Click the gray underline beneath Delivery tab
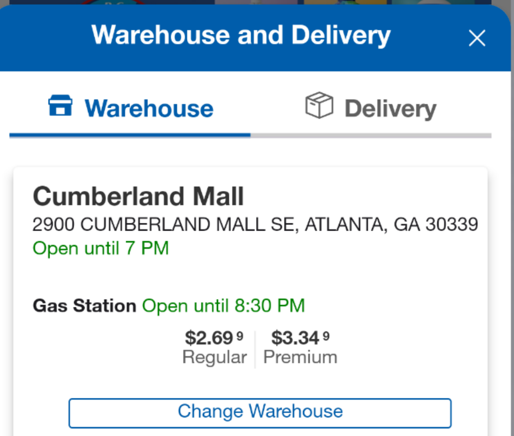The height and width of the screenshot is (436, 514). (371, 136)
